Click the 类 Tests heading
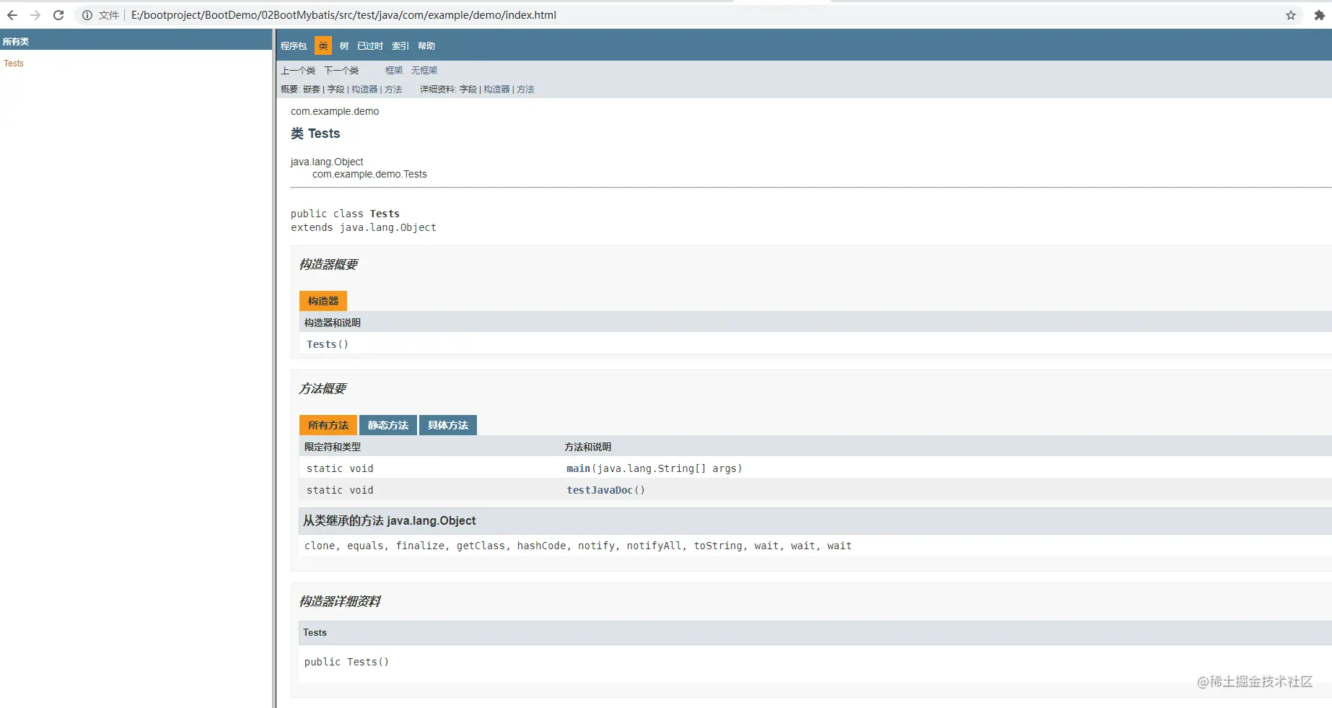 click(315, 134)
